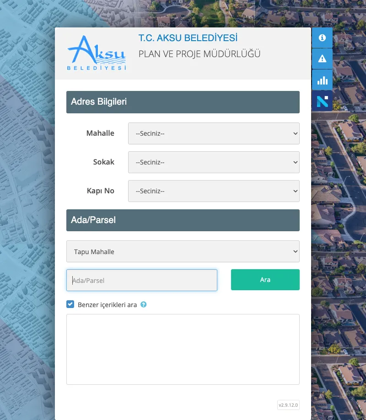Click the warning triangle side icon
This screenshot has width=366, height=420.
[322, 58]
